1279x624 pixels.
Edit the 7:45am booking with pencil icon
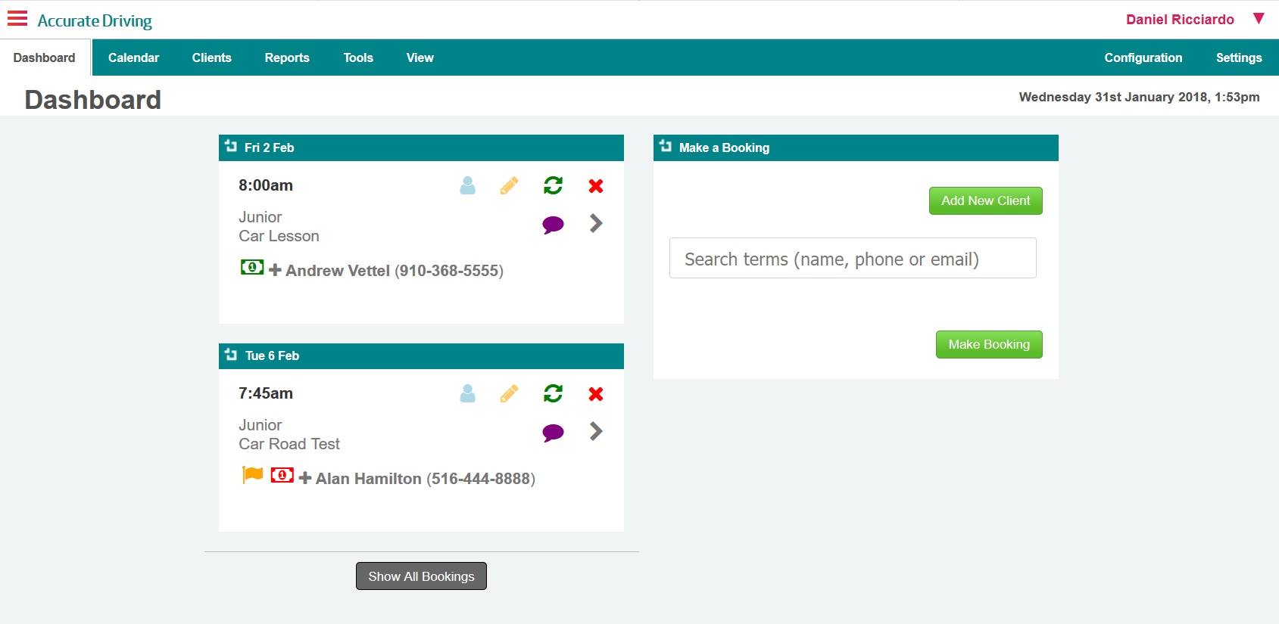click(x=510, y=393)
